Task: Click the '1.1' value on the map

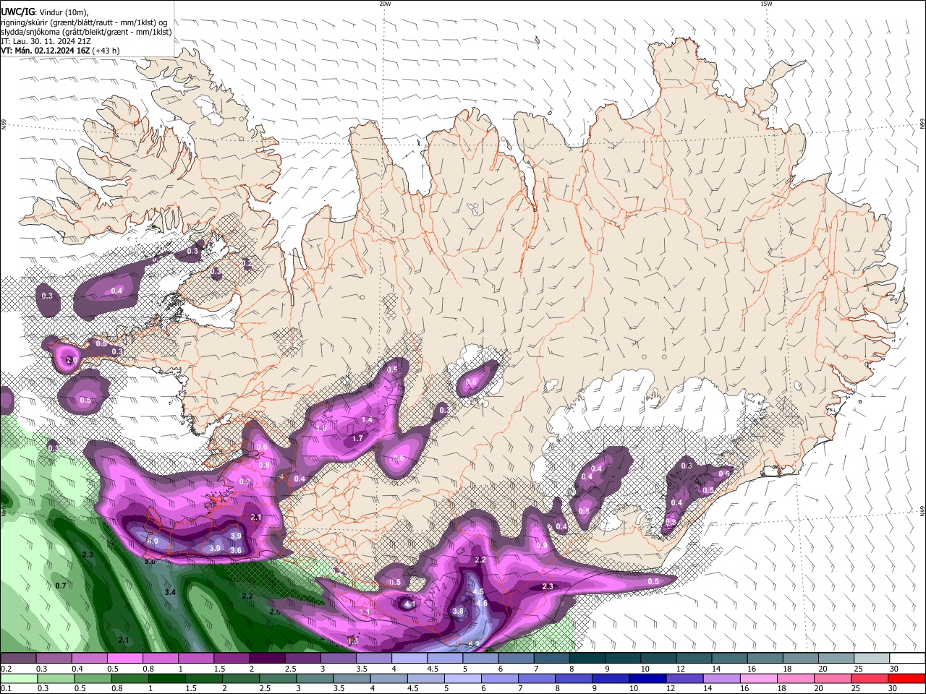Action: [x=365, y=612]
